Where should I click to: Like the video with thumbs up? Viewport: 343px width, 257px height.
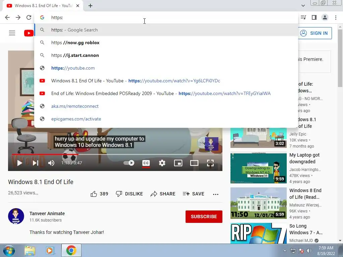(99, 194)
